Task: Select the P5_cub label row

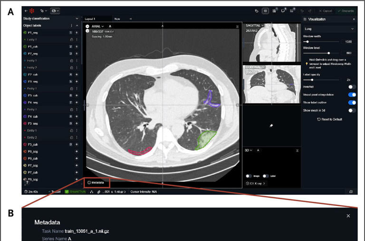Action: [x=51, y=145]
